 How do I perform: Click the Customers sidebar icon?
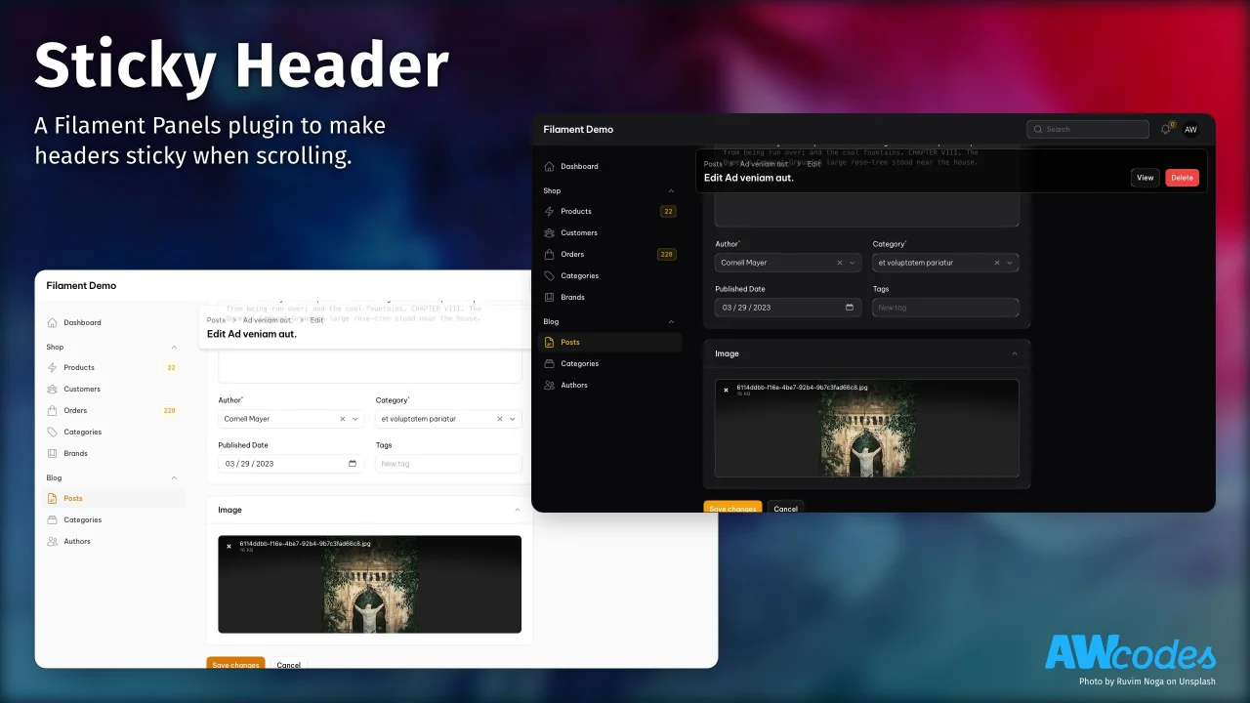[x=550, y=232]
